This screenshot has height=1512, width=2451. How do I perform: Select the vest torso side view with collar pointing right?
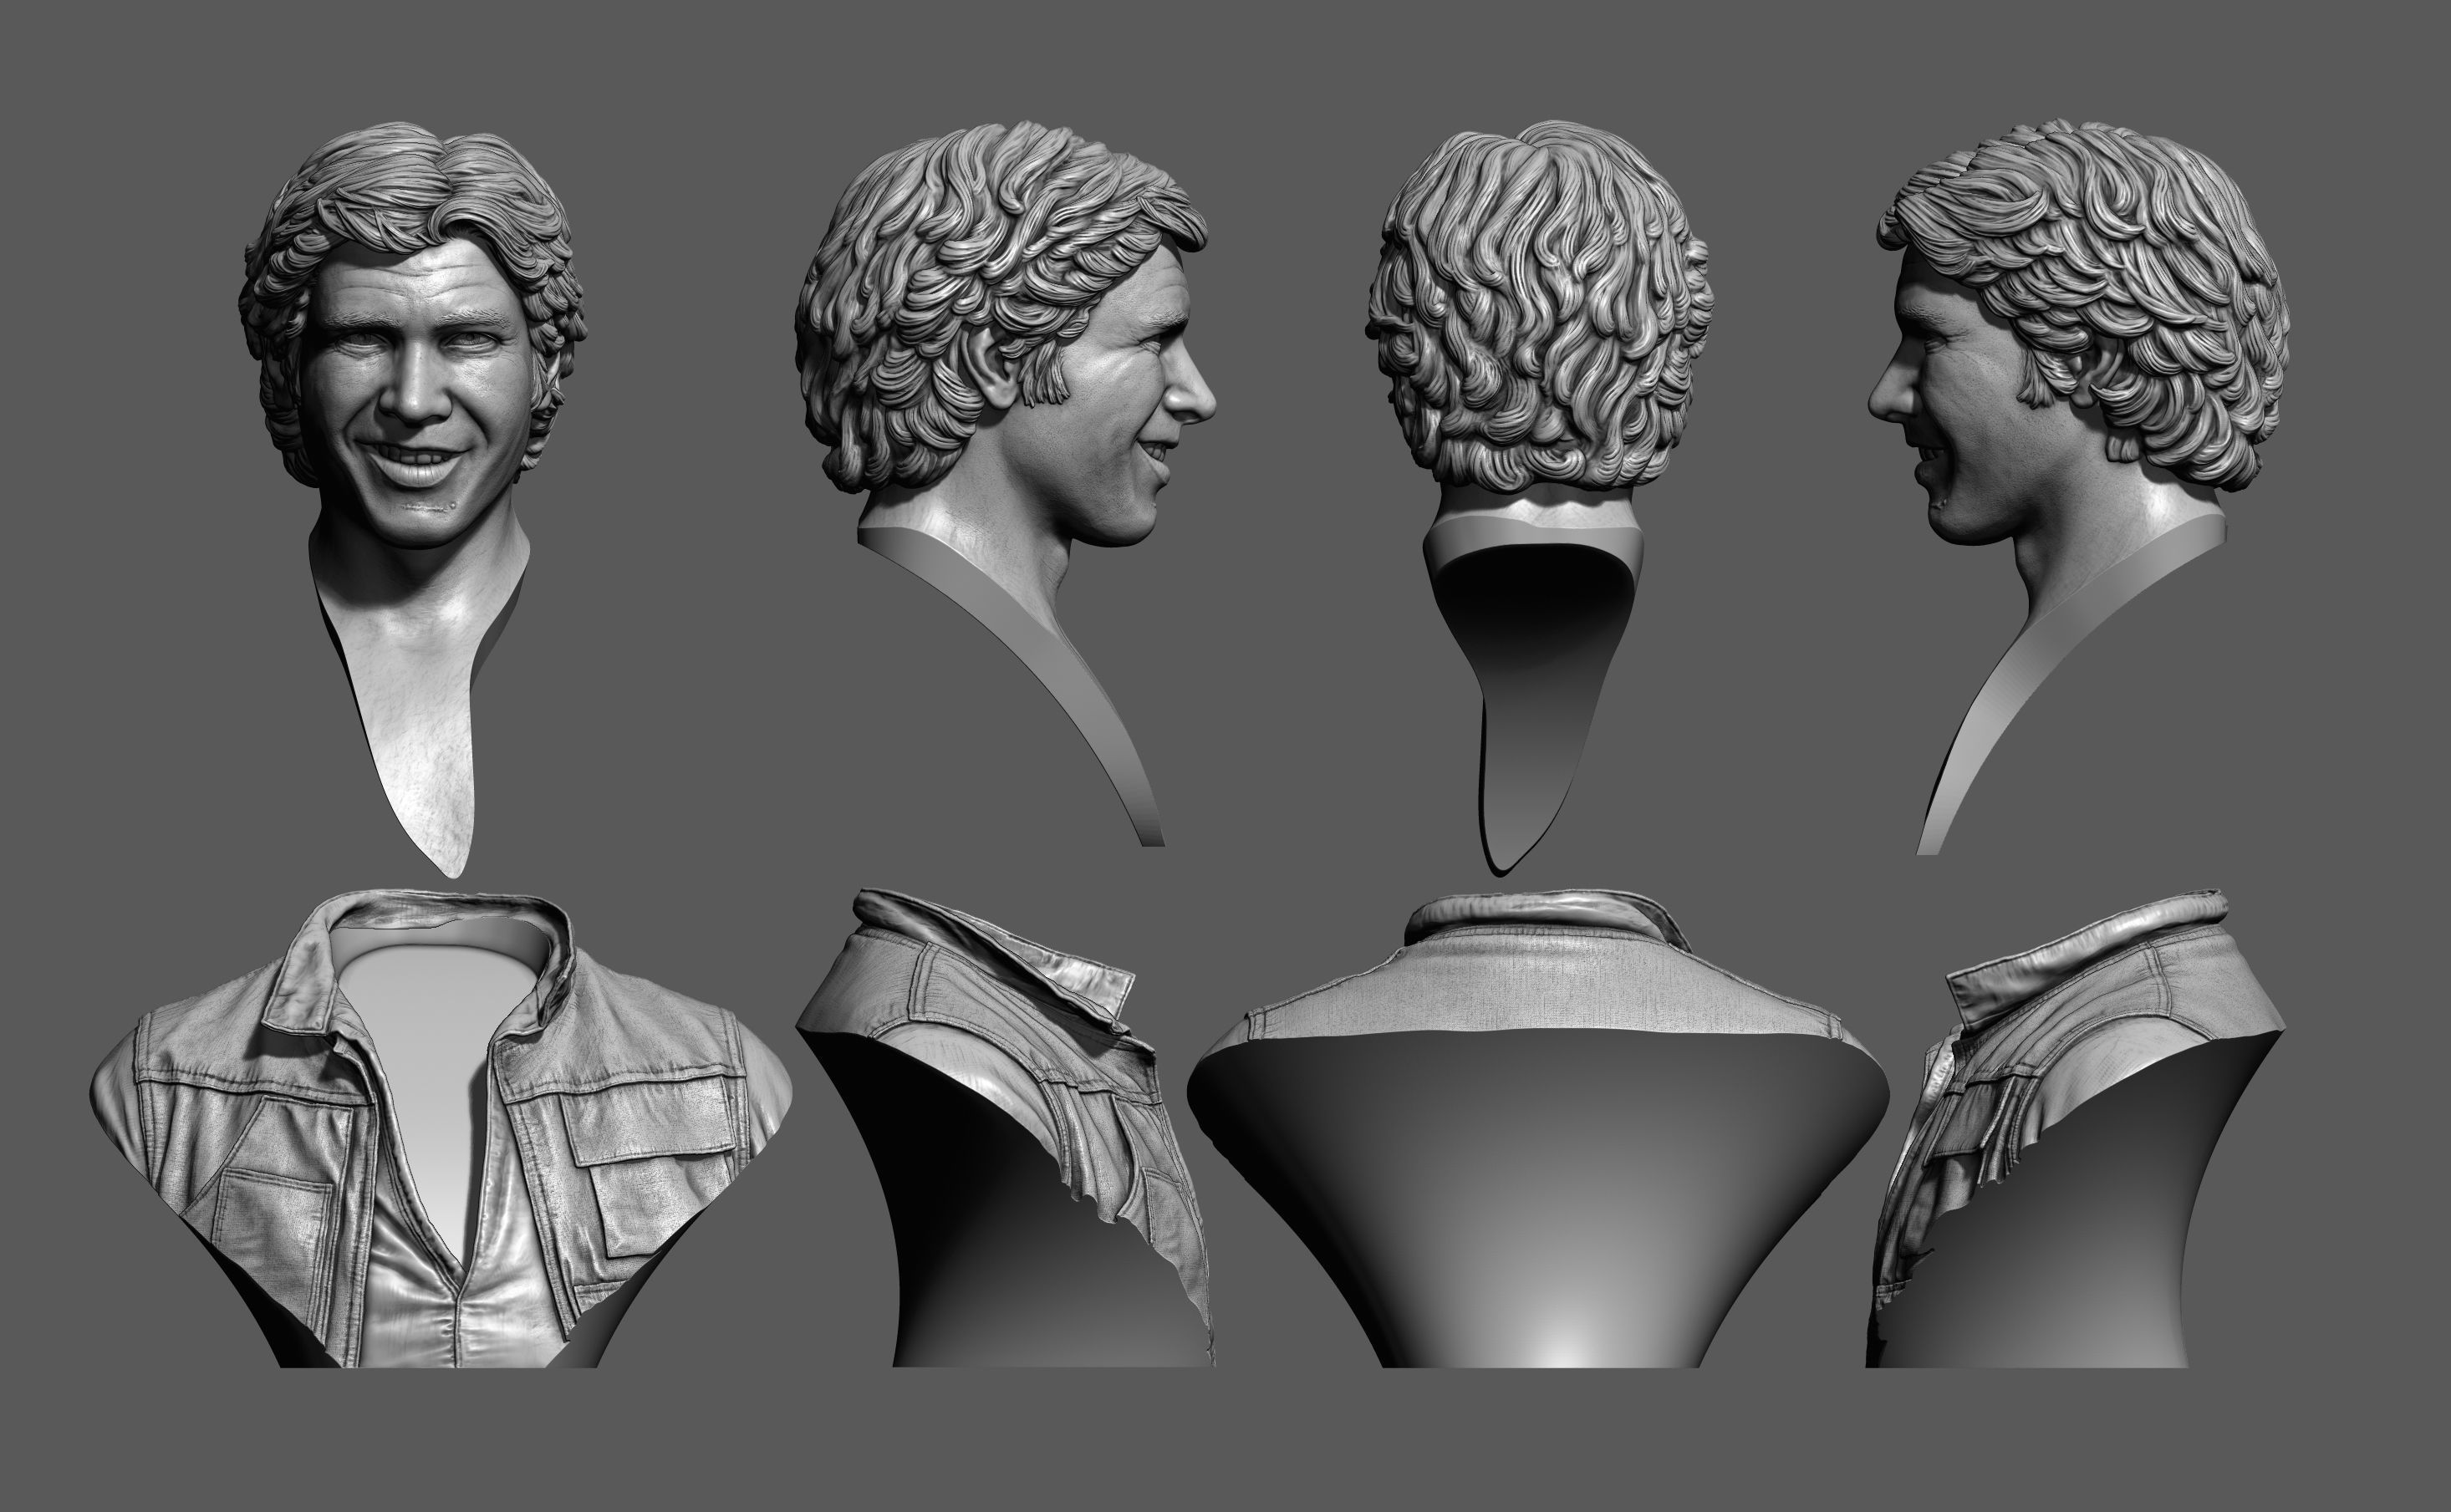1005,1127
